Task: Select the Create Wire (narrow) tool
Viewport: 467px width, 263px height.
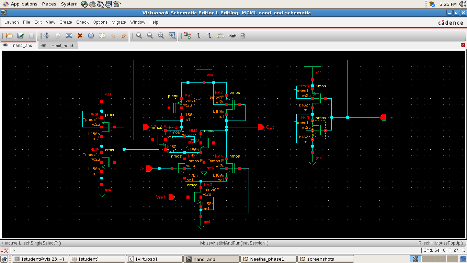Action: [198, 35]
